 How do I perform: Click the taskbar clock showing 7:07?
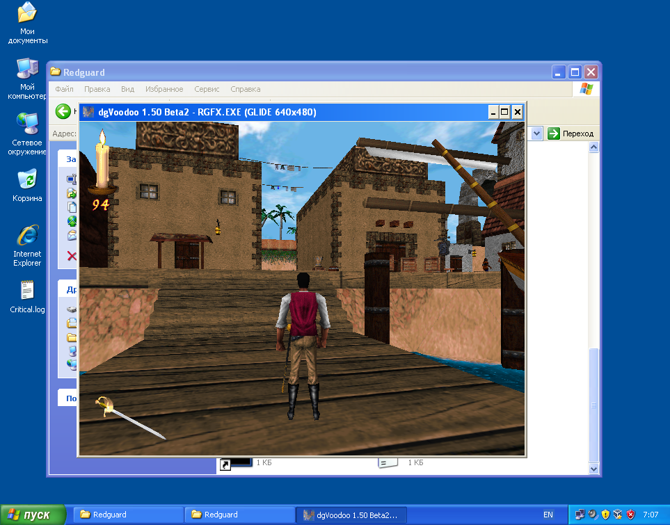coord(651,515)
